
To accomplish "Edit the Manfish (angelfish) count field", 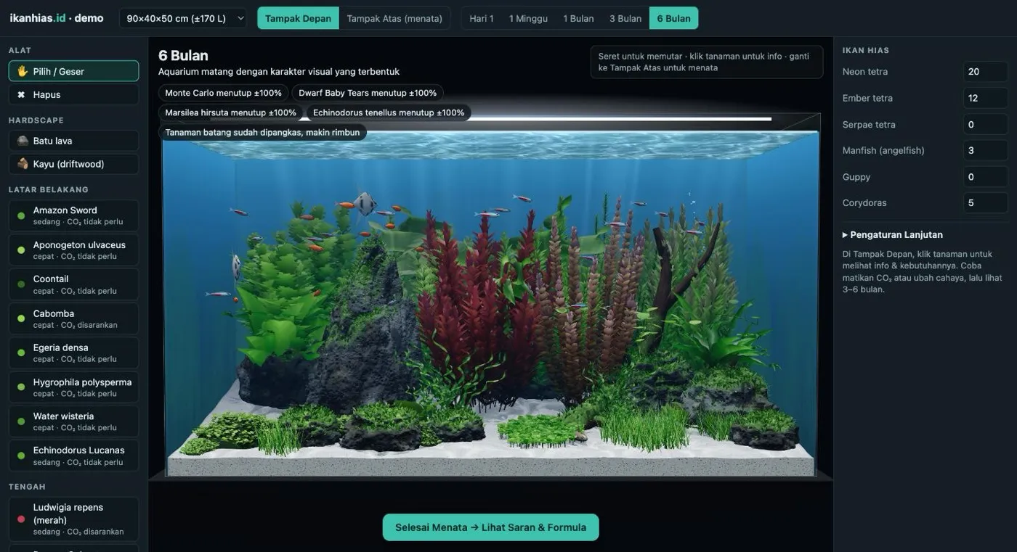I will [x=985, y=150].
